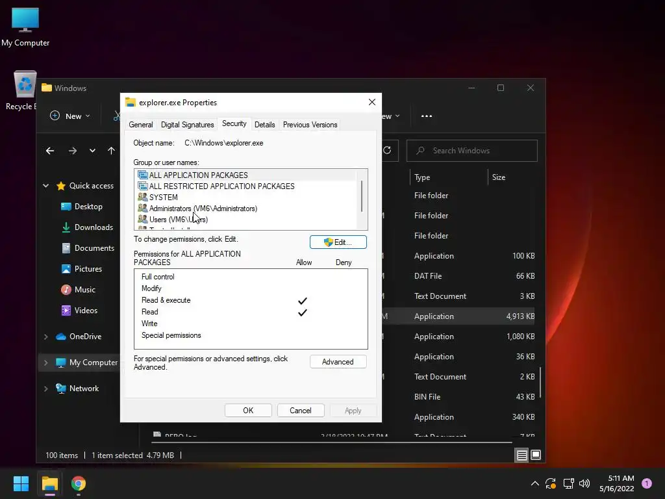665x499 pixels.
Task: Click Videos icon in sidebar
Action: (66, 311)
